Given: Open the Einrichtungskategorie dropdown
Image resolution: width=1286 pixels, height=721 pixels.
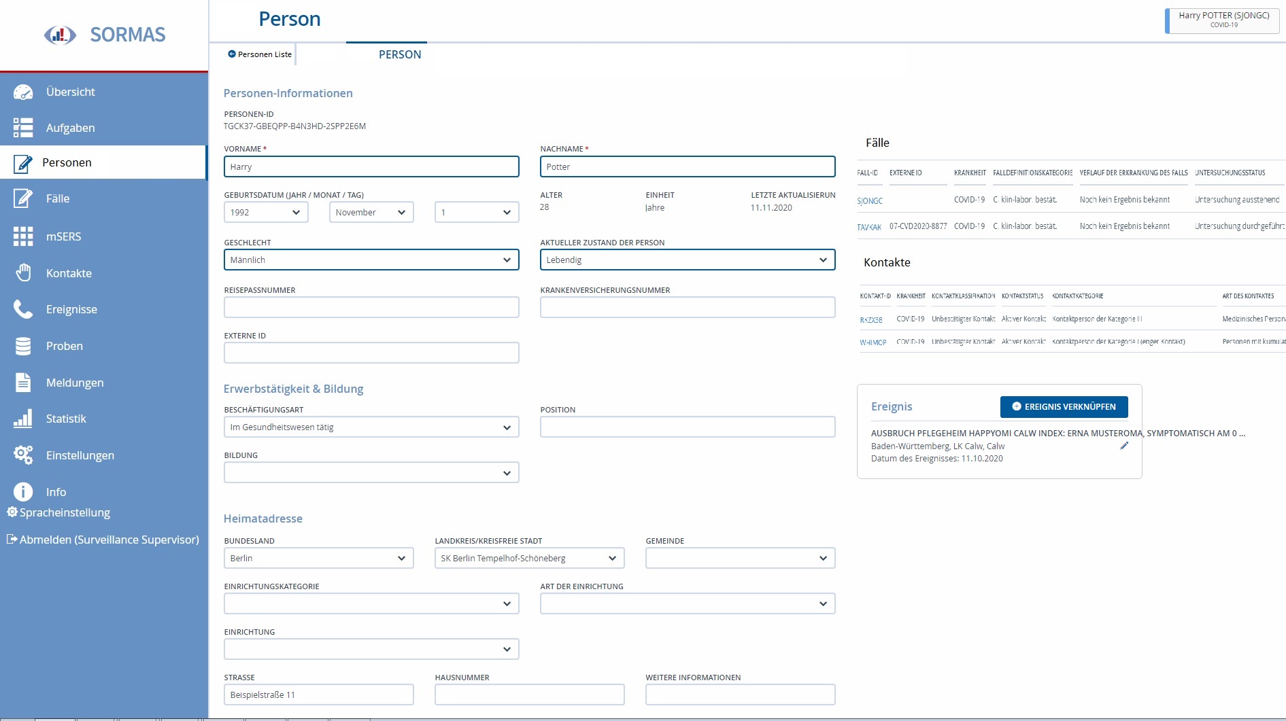Looking at the screenshot, I should pos(371,603).
